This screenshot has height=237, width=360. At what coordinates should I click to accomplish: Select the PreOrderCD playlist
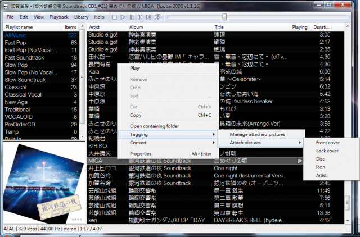(41, 125)
